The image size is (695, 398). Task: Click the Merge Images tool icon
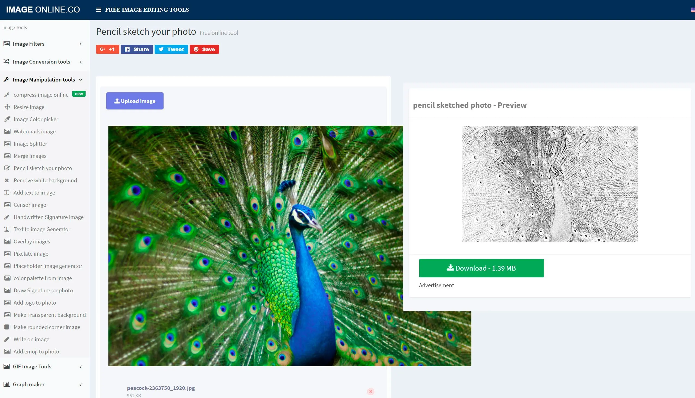click(7, 156)
